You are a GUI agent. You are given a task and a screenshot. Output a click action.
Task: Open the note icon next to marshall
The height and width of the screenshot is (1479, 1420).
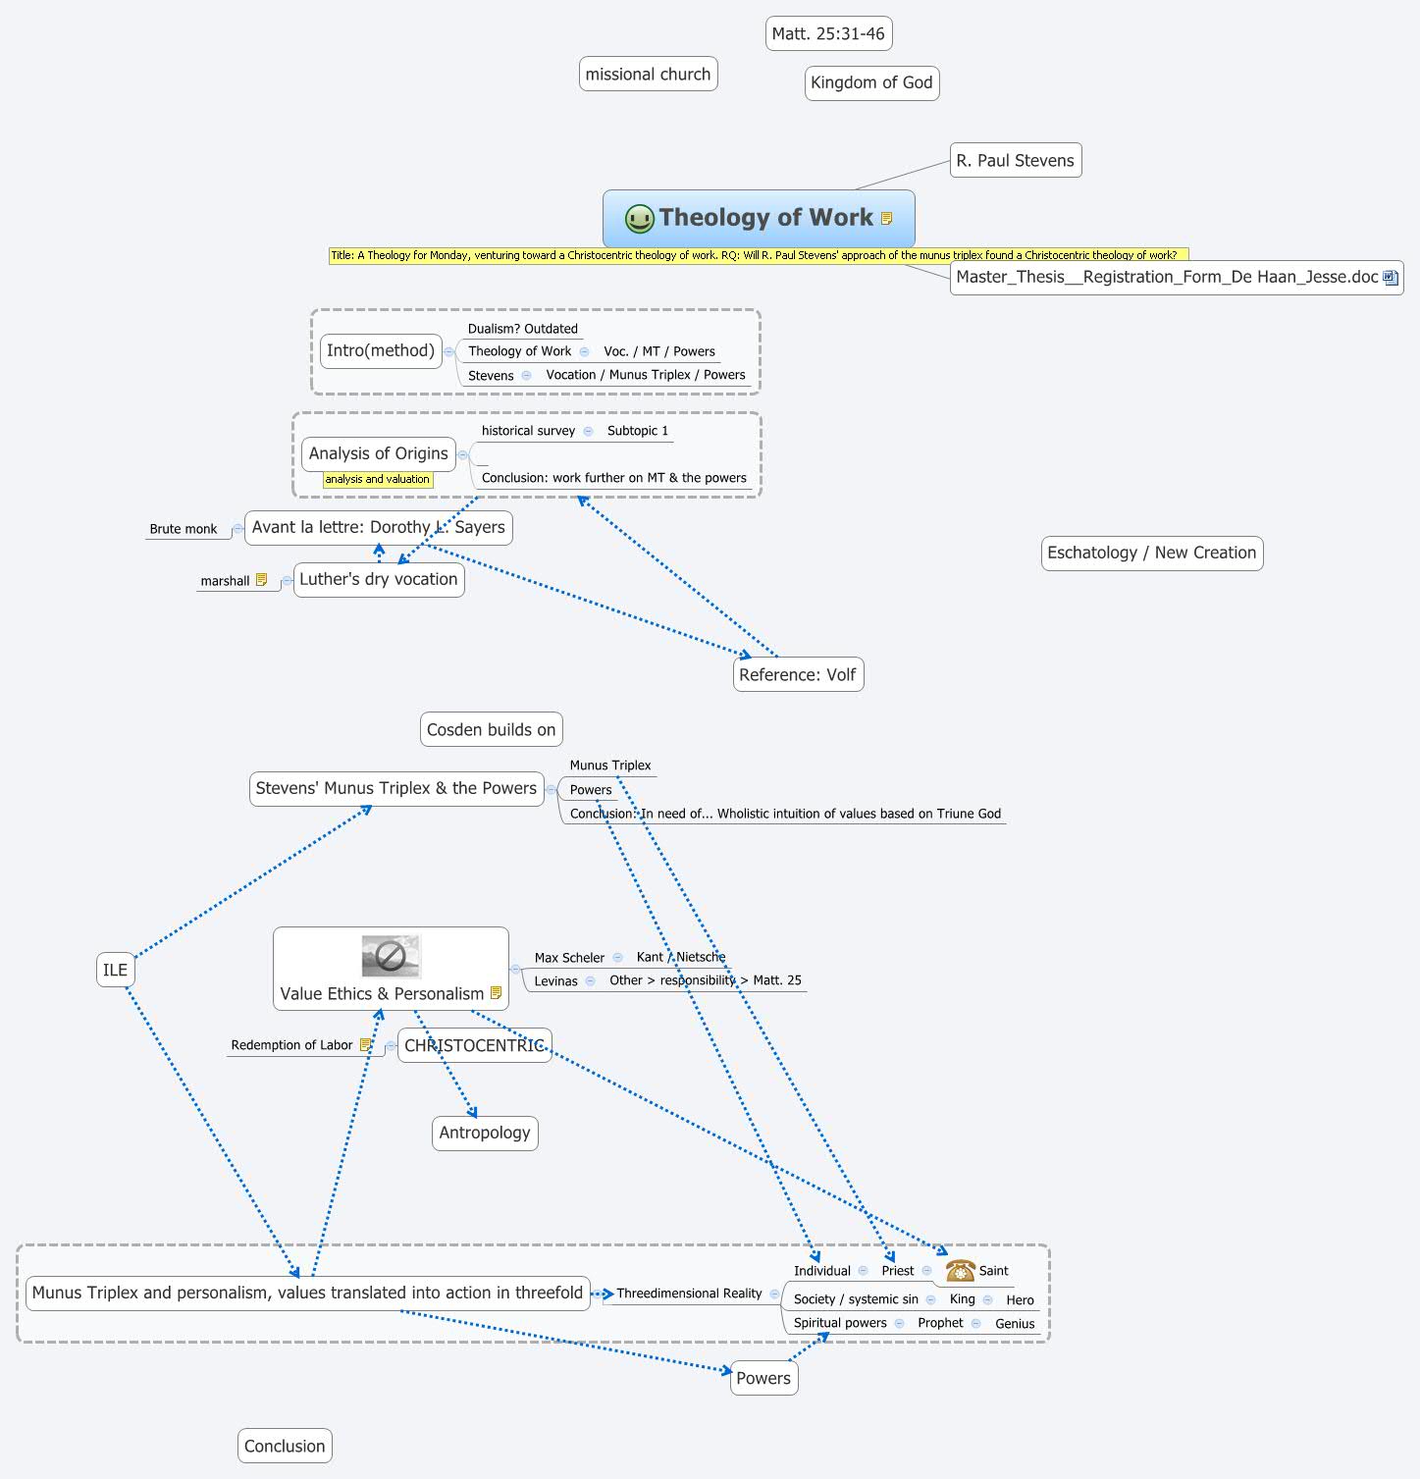[260, 578]
